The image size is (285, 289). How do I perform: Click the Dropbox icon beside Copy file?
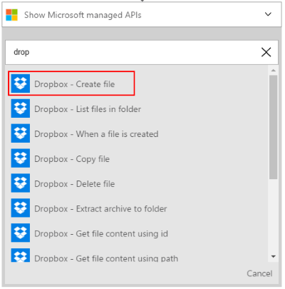pyautogui.click(x=21, y=158)
